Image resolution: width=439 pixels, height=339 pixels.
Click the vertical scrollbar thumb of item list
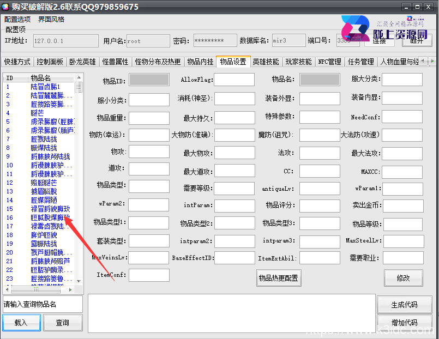pyautogui.click(x=79, y=87)
